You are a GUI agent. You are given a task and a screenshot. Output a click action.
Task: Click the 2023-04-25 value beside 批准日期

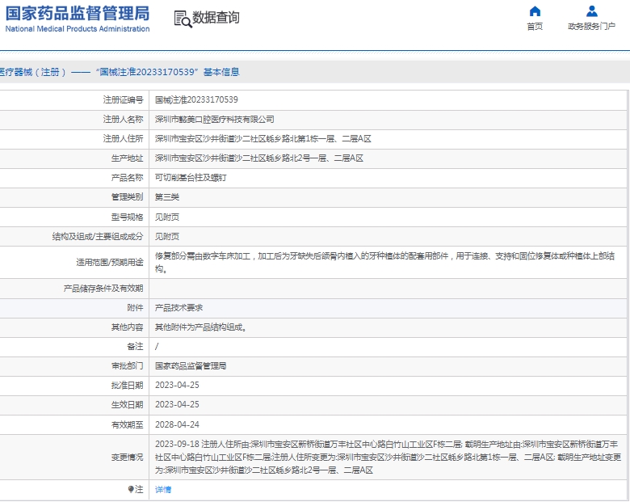[x=177, y=386]
